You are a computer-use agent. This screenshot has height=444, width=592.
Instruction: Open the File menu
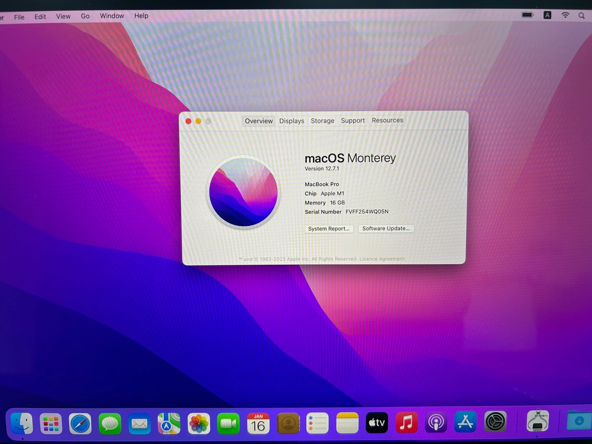click(x=19, y=17)
